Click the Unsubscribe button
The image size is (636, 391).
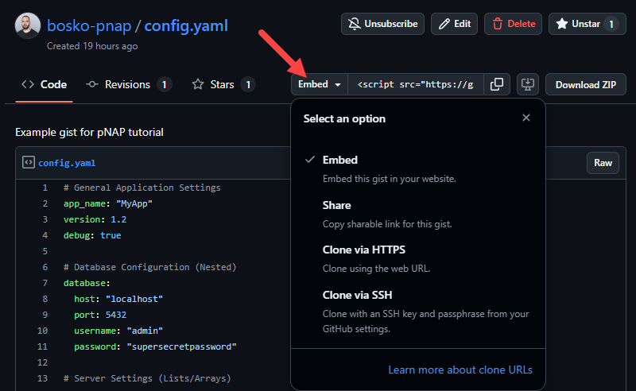point(382,24)
